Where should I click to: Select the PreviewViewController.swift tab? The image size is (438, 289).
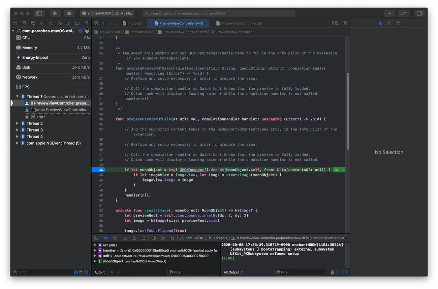pos(178,24)
